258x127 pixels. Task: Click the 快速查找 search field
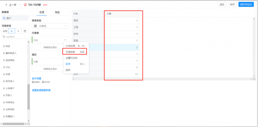[x=16, y=37]
